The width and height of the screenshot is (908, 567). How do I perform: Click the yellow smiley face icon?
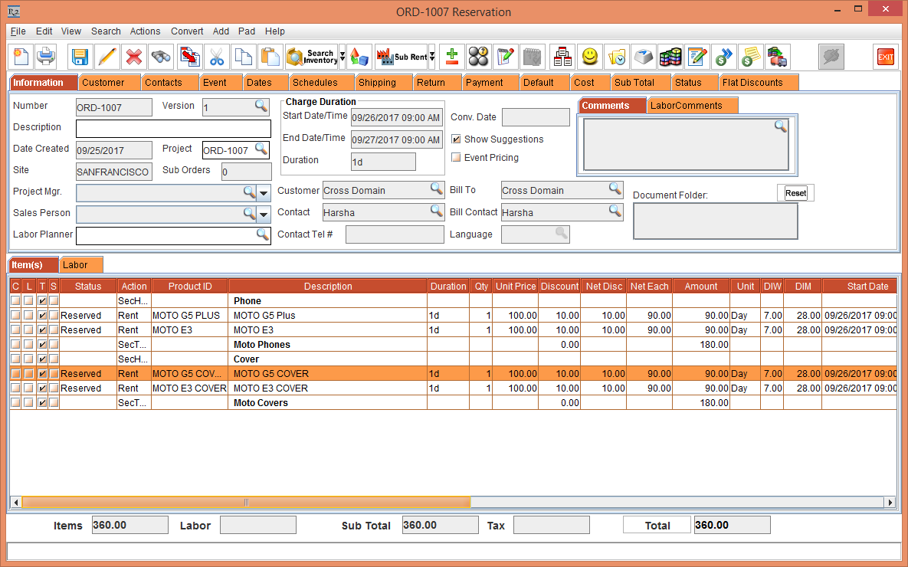click(x=588, y=57)
